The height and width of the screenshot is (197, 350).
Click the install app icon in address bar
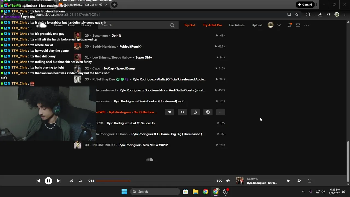pyautogui.click(x=289, y=15)
